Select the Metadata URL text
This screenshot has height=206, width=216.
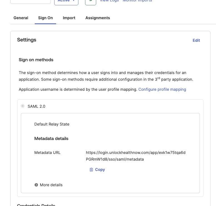pos(136,156)
